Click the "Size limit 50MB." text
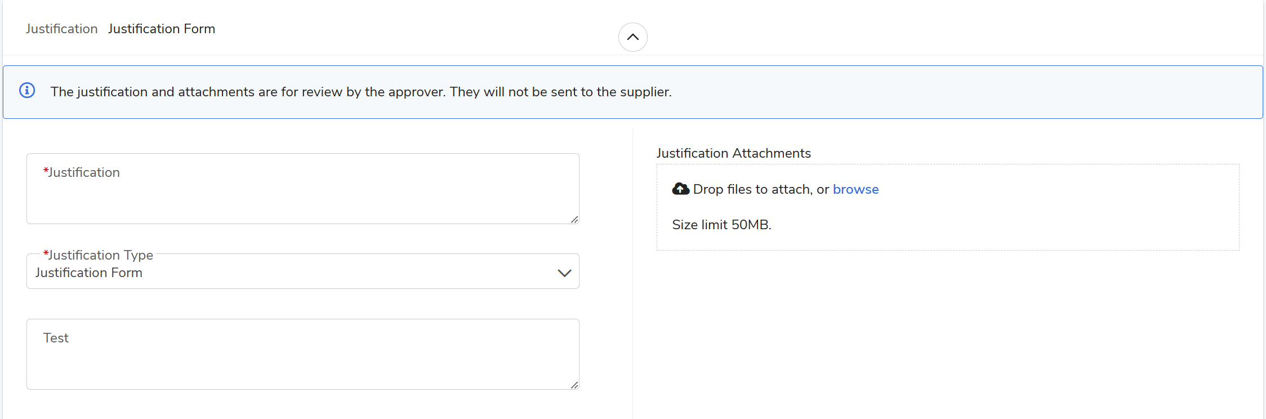 point(721,225)
